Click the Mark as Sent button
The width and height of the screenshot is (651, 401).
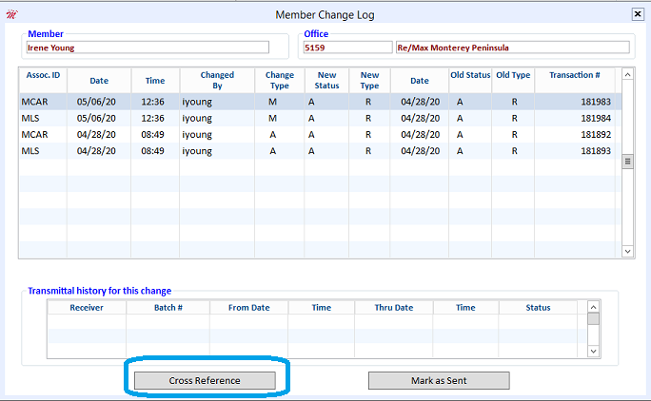(439, 380)
